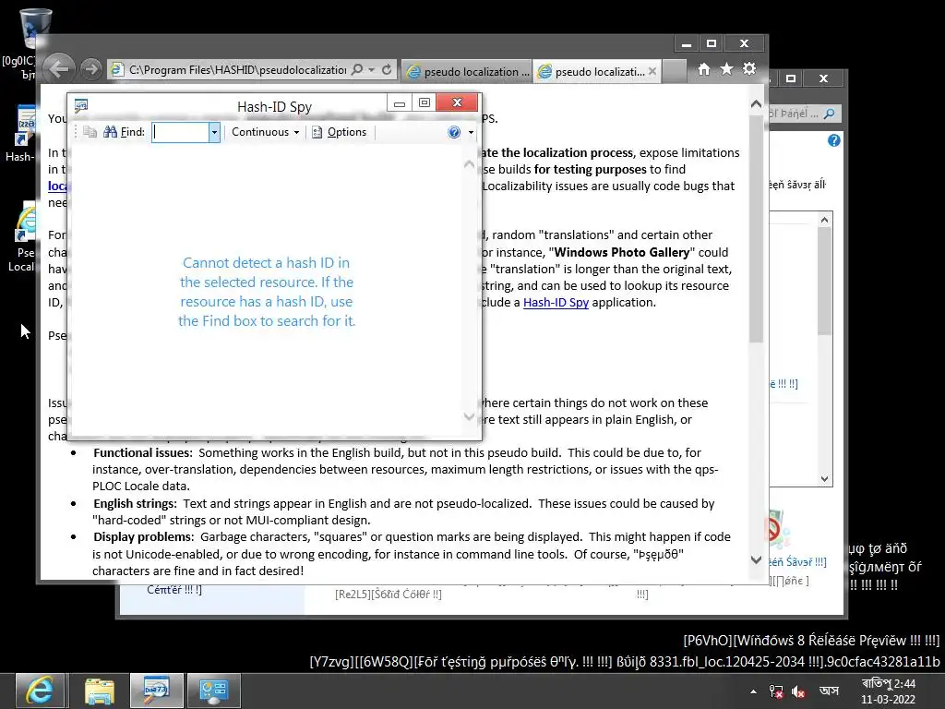945x709 pixels.
Task: Click the binoculars Find icon in Hash-ID Spy
Action: (111, 132)
